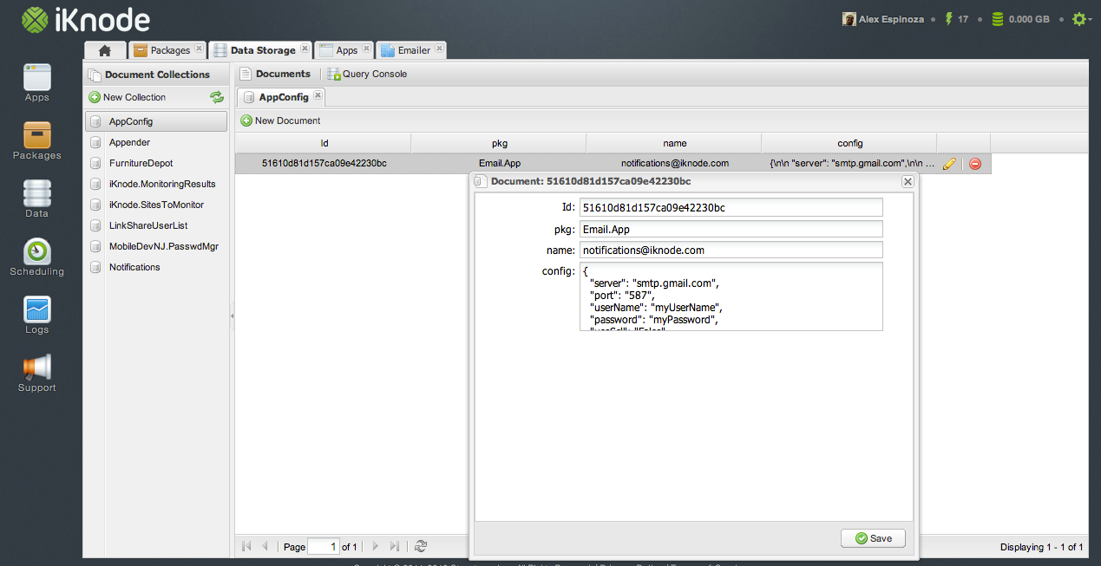1101x566 pixels.
Task: Select the AppConfig collection
Action: coord(156,121)
